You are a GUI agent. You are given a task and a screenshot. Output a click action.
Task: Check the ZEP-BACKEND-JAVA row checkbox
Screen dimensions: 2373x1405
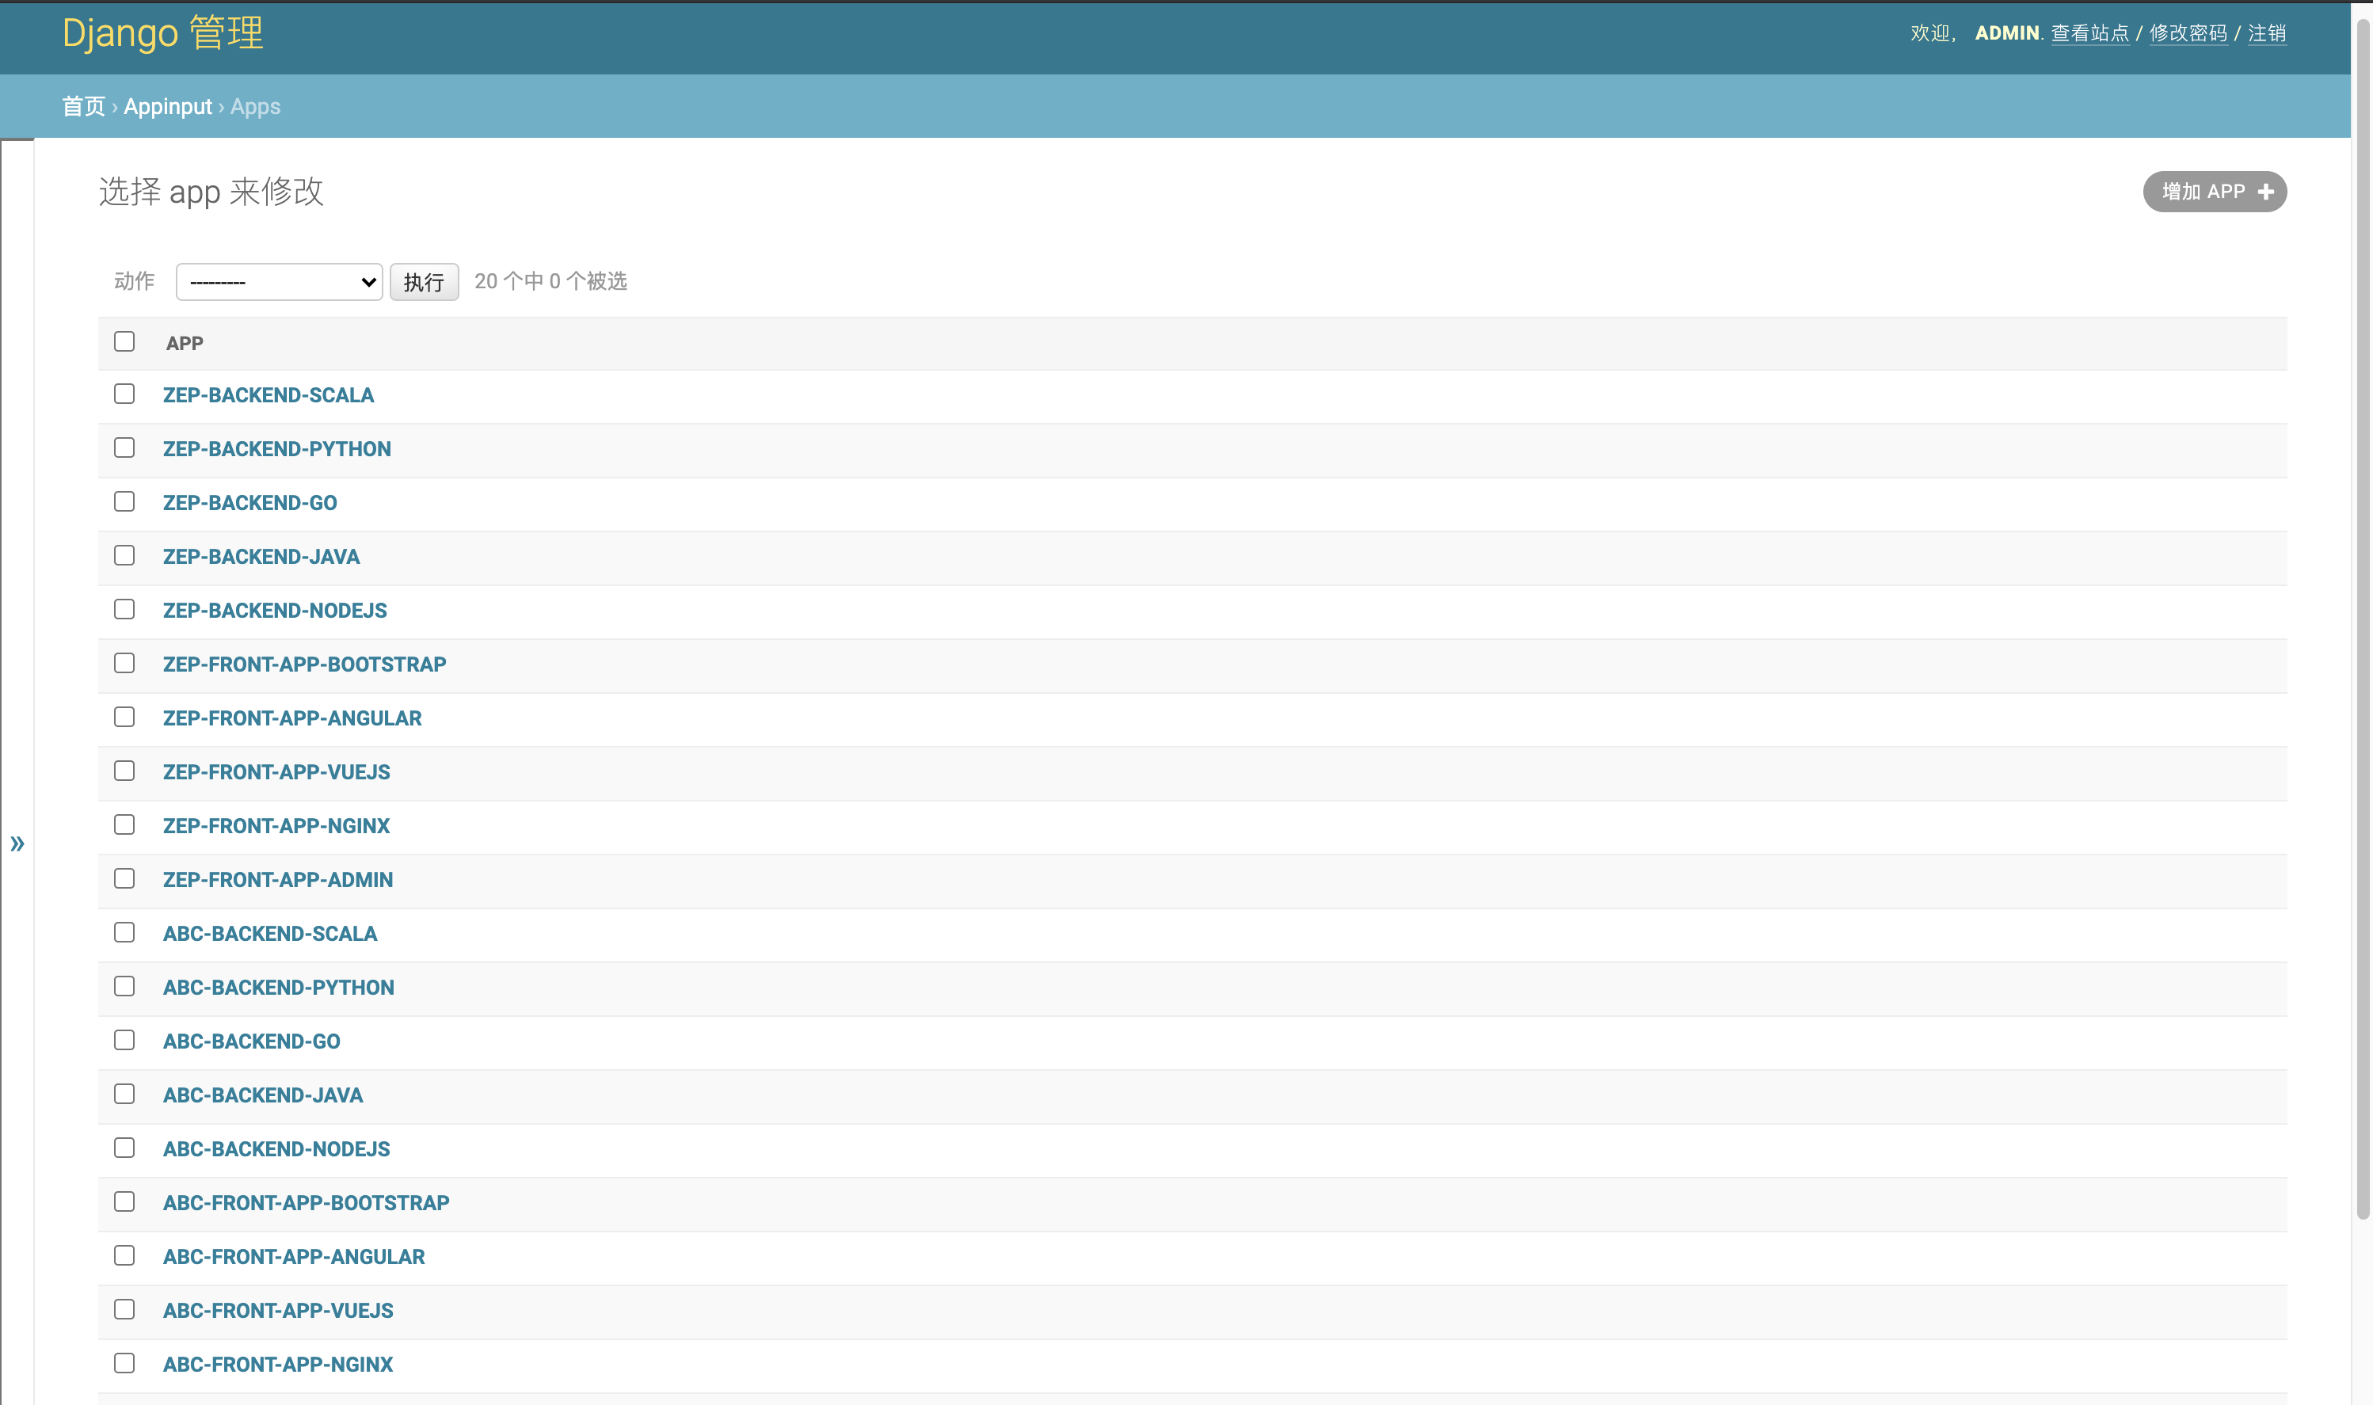tap(124, 556)
